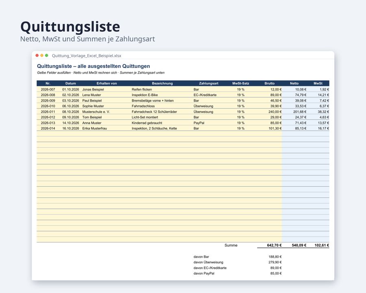Click 'Fahrradcheck 12 Schülerräder' cell
The width and height of the screenshot is (366, 293).
pyautogui.click(x=154, y=112)
